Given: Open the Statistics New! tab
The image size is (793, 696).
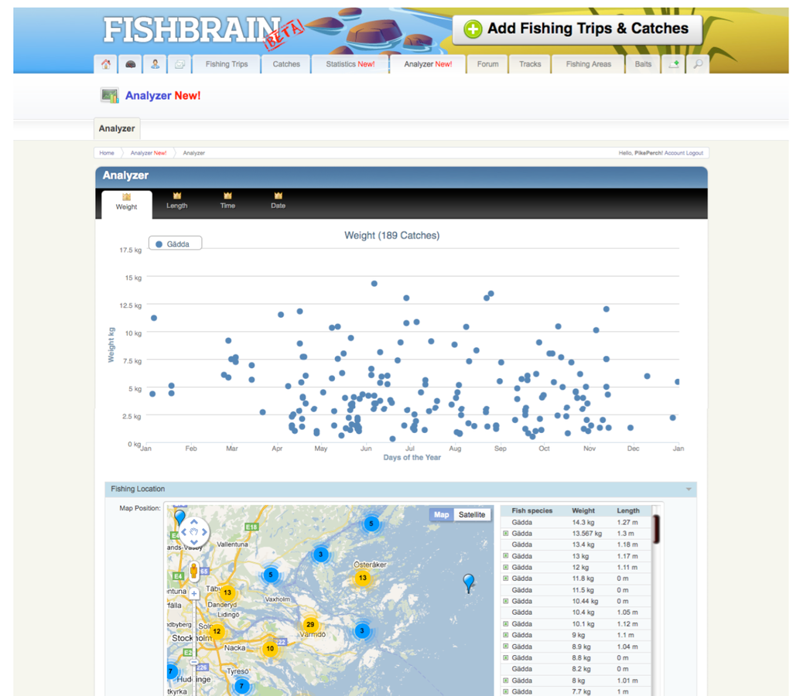Looking at the screenshot, I should 350,64.
